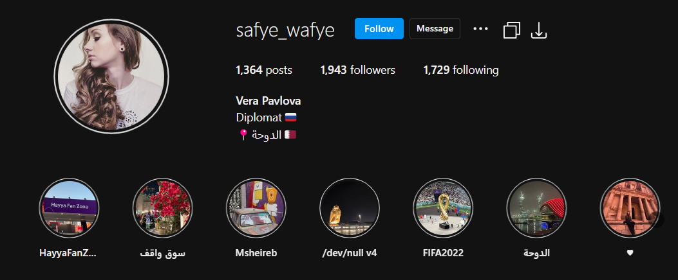Screen dimensions: 678x280
Task: Open the three-dots more options menu
Action: tap(480, 29)
